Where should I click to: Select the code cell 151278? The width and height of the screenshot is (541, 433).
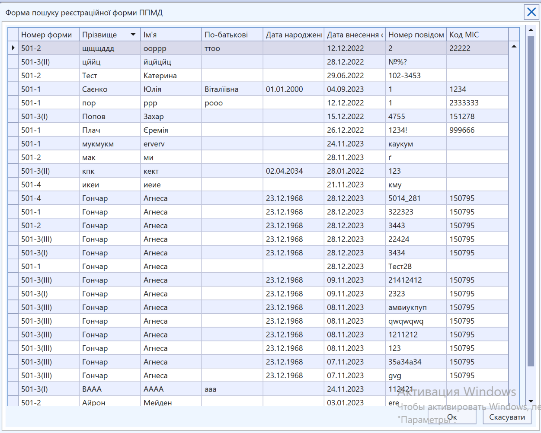tap(477, 117)
